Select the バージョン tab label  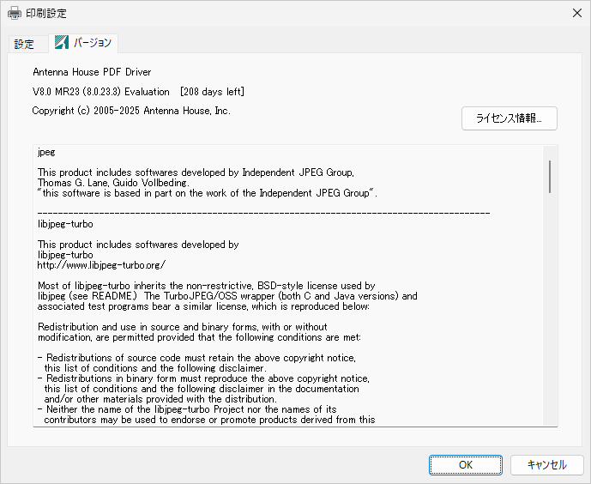click(91, 43)
